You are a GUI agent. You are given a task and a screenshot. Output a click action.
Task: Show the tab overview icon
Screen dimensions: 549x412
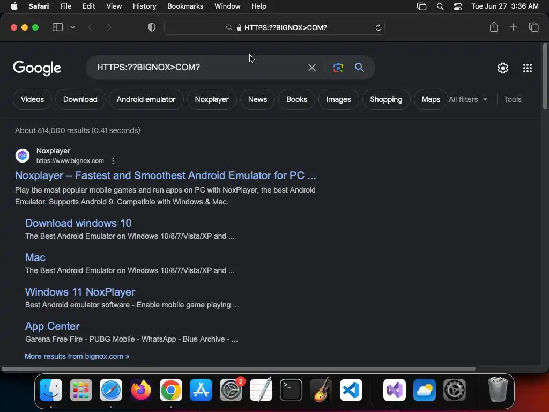[x=533, y=27]
